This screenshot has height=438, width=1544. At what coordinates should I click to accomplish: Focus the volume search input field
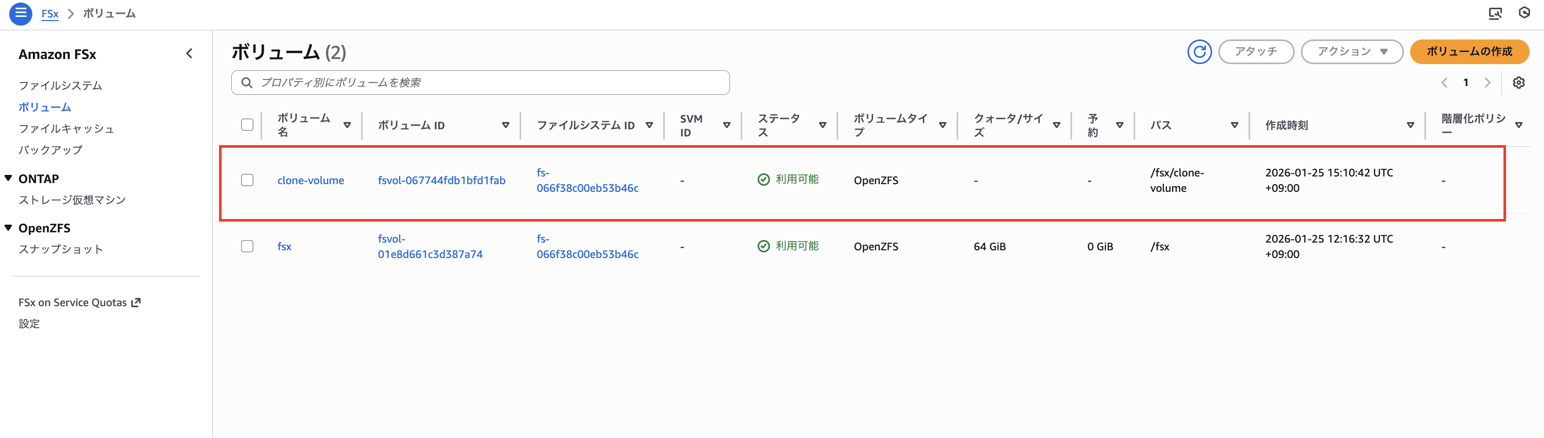point(481,83)
